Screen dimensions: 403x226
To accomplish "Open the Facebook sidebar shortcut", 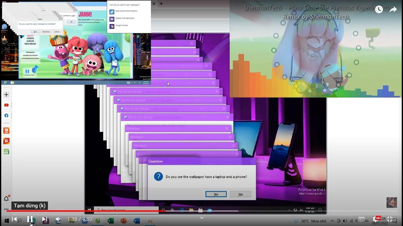I will click(x=6, y=116).
